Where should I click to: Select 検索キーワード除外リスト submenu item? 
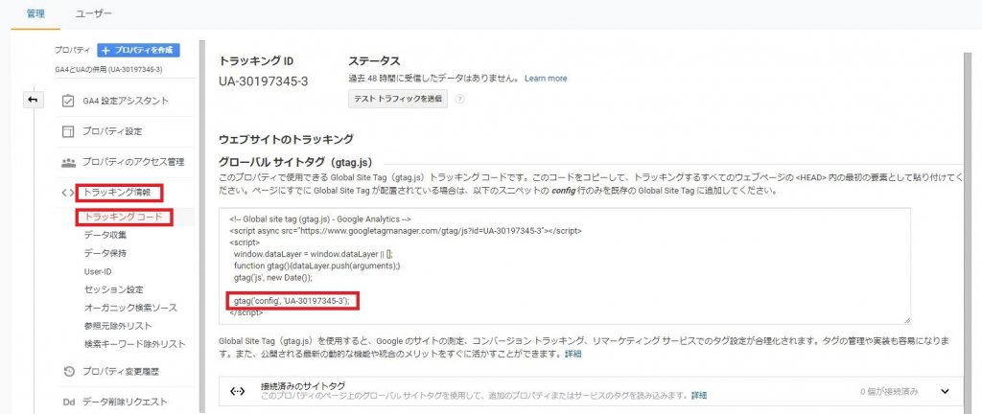pyautogui.click(x=134, y=344)
